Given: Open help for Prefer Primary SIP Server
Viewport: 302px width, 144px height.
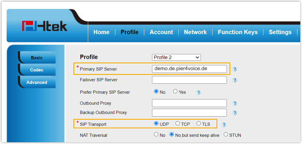Looking at the screenshot, I should pos(198,93).
